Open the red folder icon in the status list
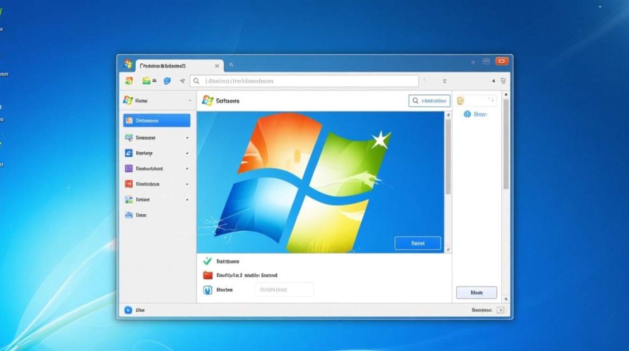This screenshot has height=351, width=629. click(x=207, y=275)
